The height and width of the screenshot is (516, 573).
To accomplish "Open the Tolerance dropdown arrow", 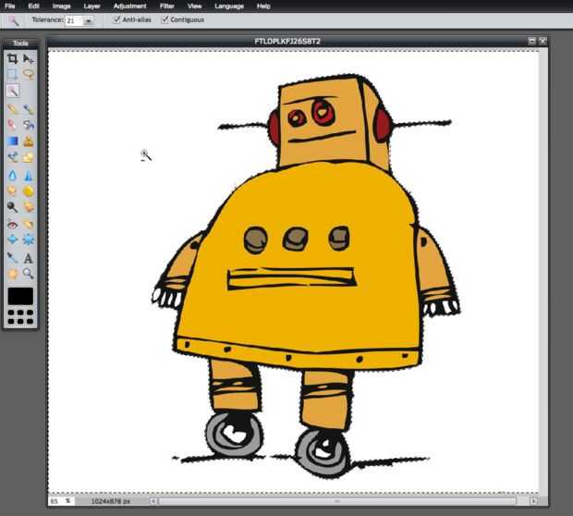I will pos(88,21).
